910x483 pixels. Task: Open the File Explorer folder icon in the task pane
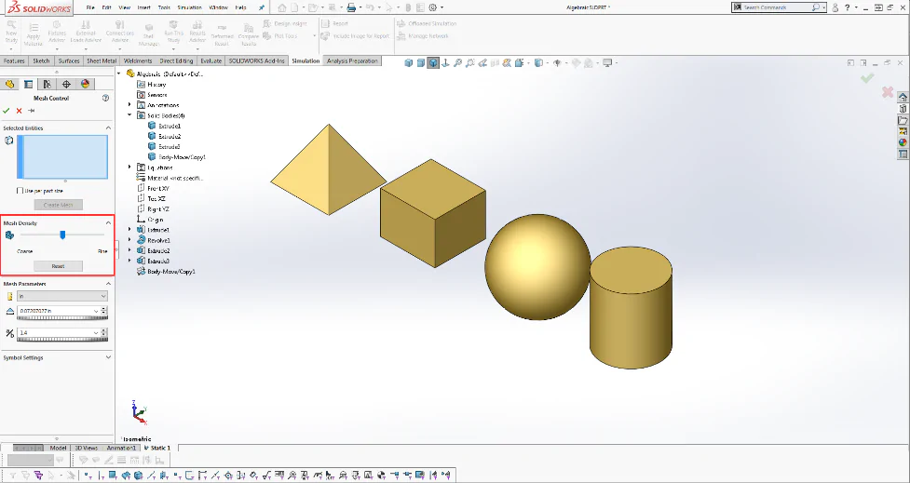coord(903,120)
